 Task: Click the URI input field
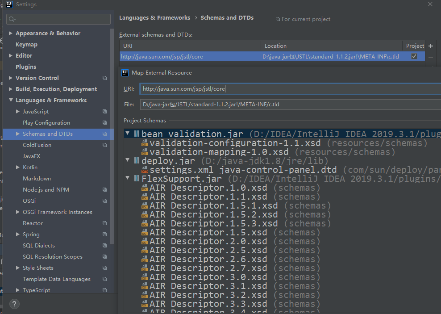pyautogui.click(x=290, y=89)
